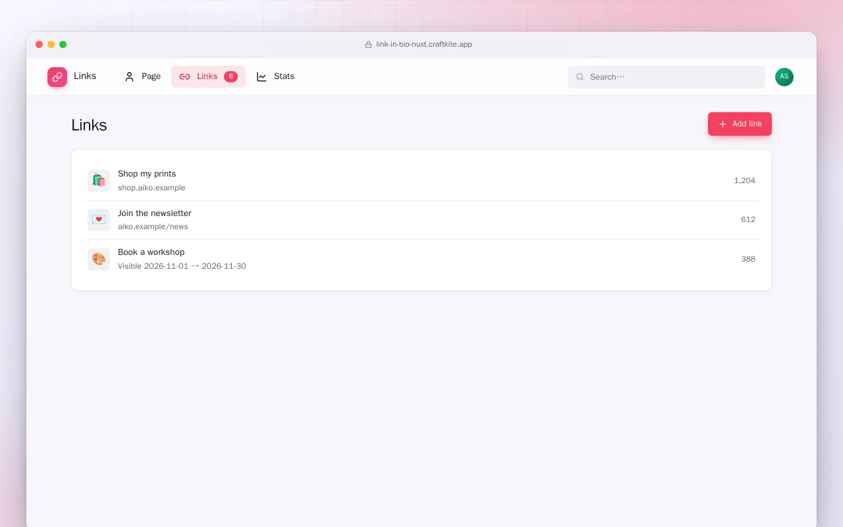Image resolution: width=843 pixels, height=527 pixels.
Task: Focus the Search input field
Action: pyautogui.click(x=666, y=77)
